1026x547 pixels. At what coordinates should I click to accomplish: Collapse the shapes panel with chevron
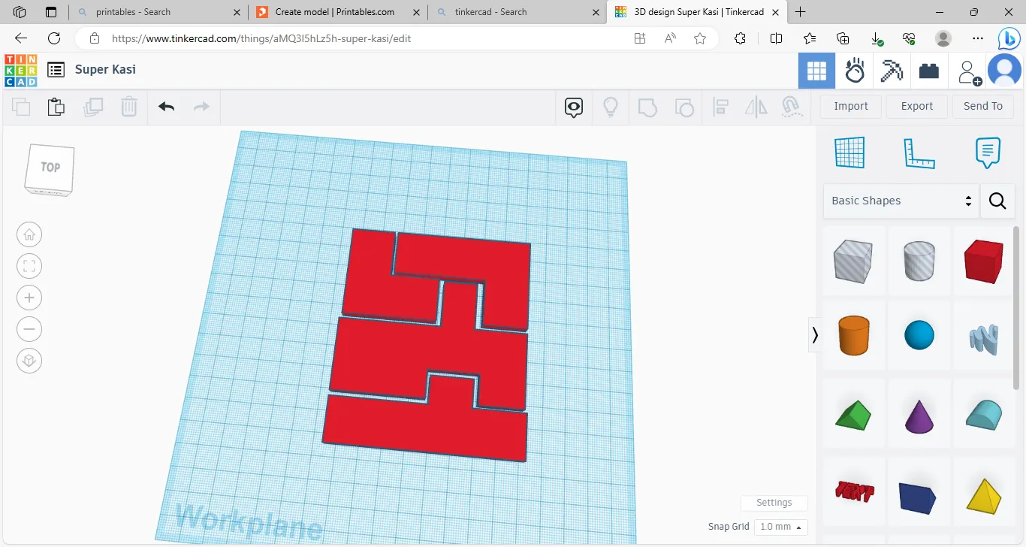815,335
